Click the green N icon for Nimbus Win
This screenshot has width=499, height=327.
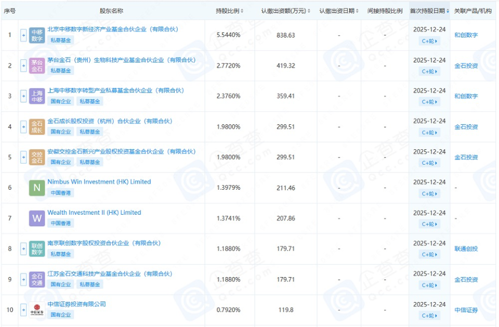coord(36,187)
